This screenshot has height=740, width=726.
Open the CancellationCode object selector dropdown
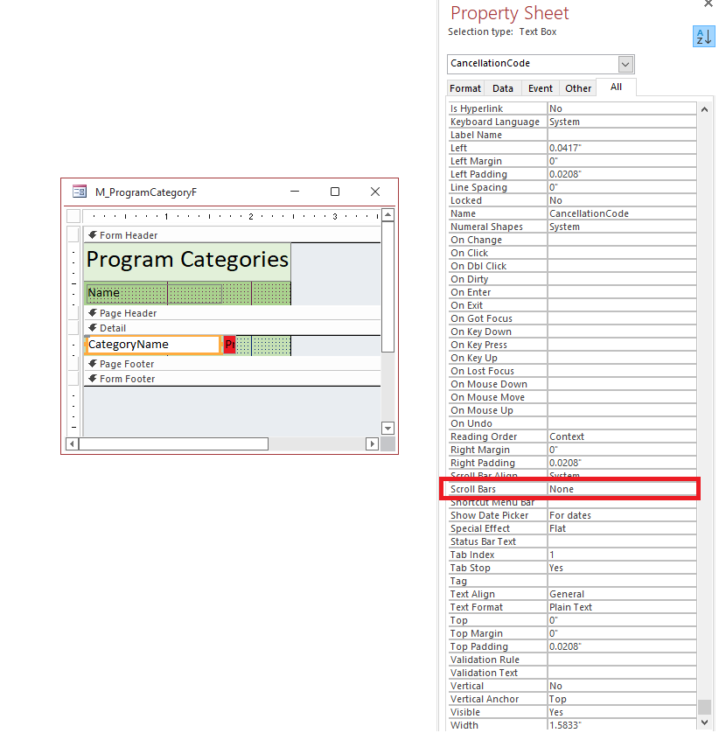click(625, 64)
